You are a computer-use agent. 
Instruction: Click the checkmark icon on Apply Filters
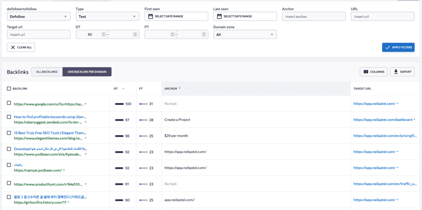click(387, 47)
